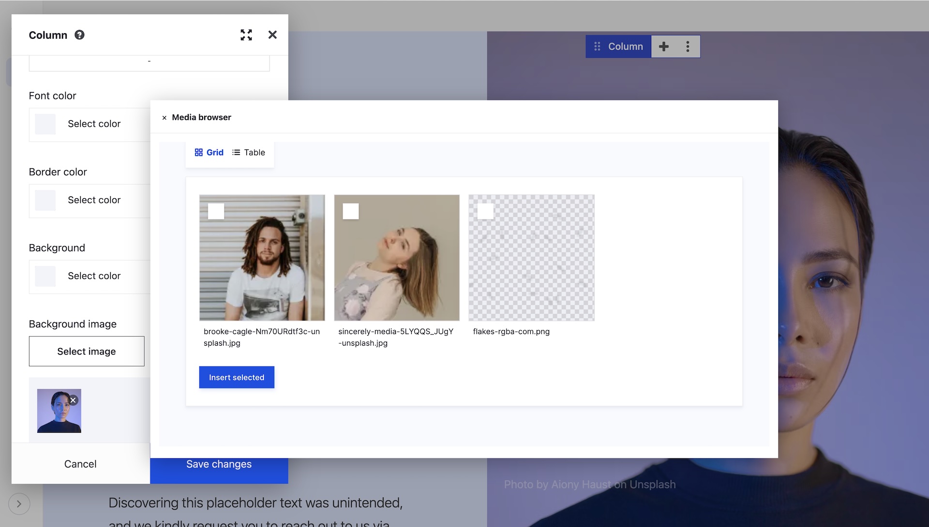
Task: Open the Column three-dot options menu
Action: [x=688, y=46]
